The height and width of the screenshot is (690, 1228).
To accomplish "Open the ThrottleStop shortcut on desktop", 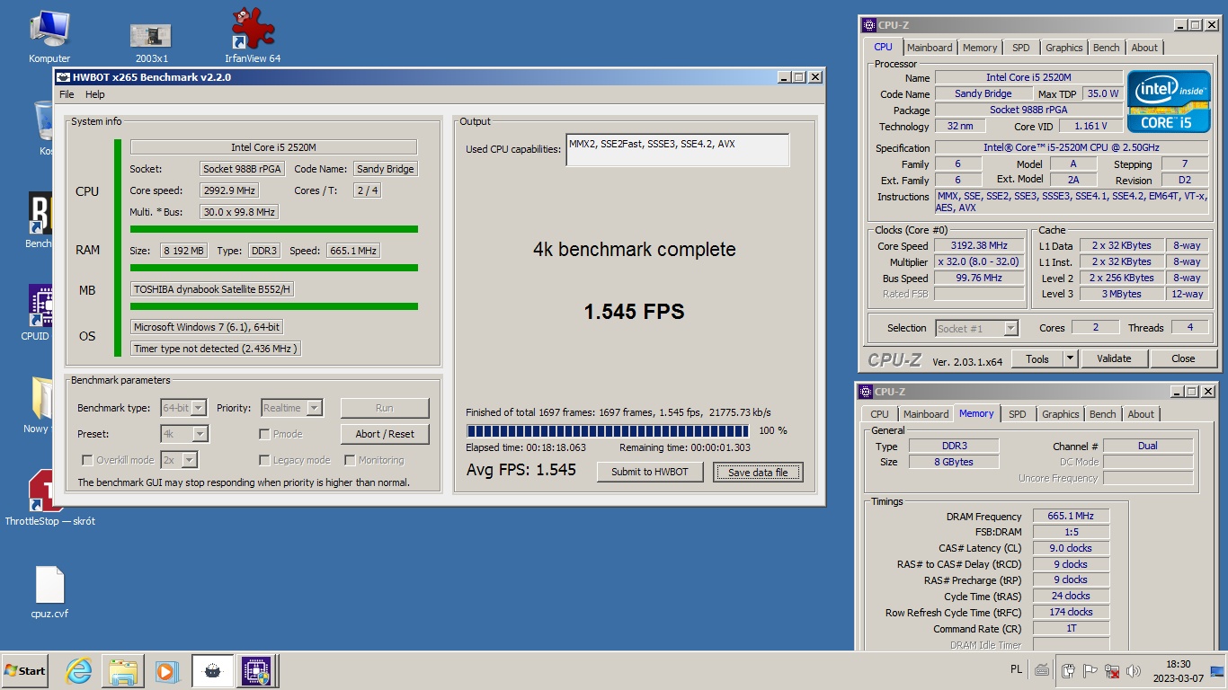I will coord(49,499).
